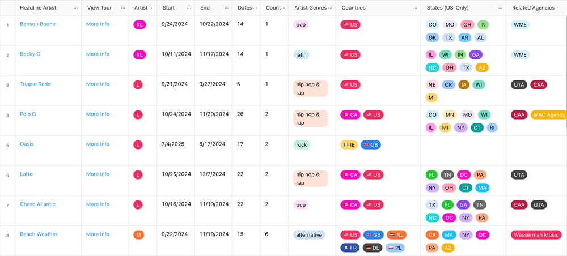Viewport: 567px width, 256px height.
Task: Click More Info for Chase Atlantic tour
Action: (x=98, y=204)
